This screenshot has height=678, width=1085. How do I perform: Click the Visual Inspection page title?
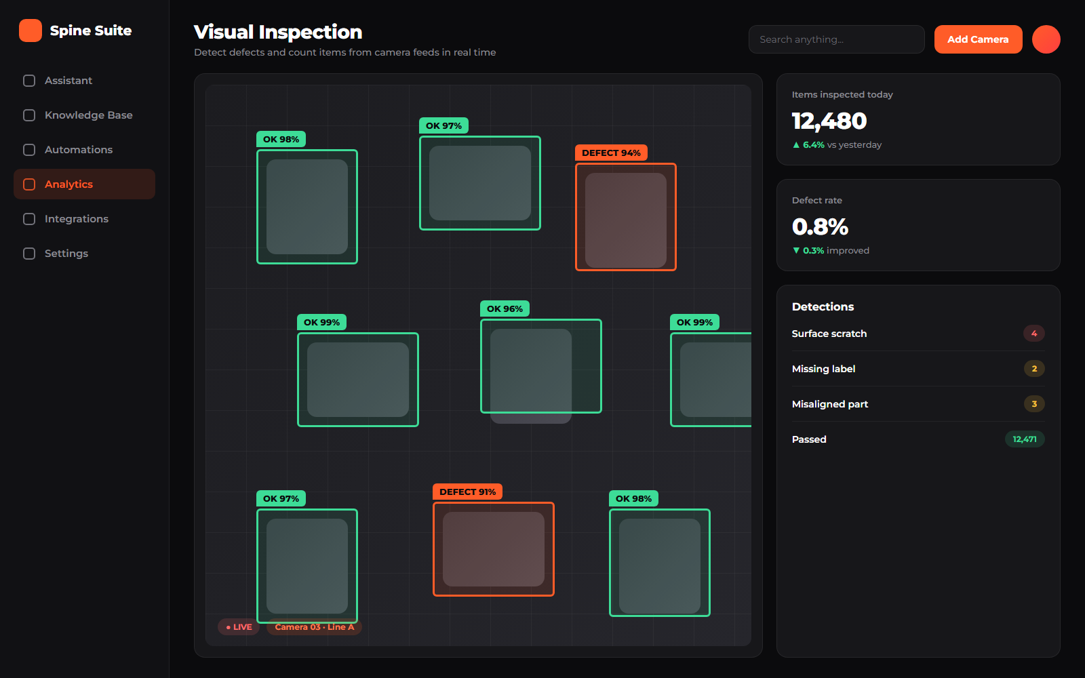coord(278,32)
